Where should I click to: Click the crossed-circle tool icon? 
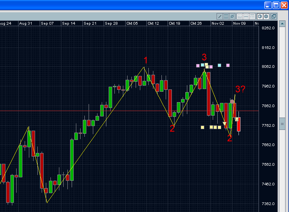(232, 17)
